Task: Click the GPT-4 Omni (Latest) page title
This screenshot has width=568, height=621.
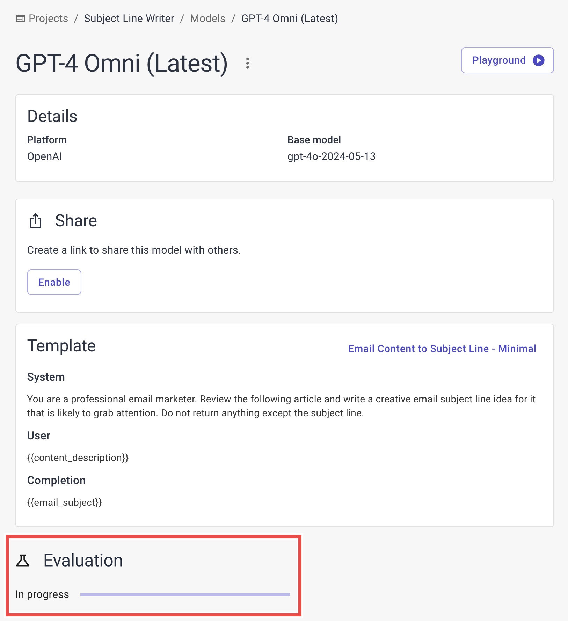Action: pos(122,63)
